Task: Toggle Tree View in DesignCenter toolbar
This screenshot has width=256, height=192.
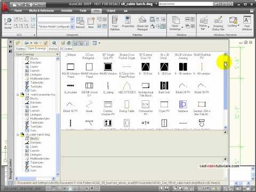Action: [x=75, y=43]
